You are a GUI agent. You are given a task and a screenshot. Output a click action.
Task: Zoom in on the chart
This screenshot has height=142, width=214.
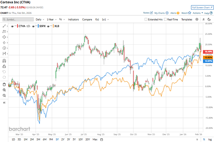[x=4, y=90]
